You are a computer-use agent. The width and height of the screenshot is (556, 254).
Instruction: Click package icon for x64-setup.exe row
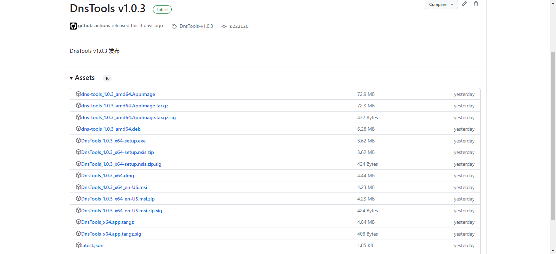[x=79, y=140]
